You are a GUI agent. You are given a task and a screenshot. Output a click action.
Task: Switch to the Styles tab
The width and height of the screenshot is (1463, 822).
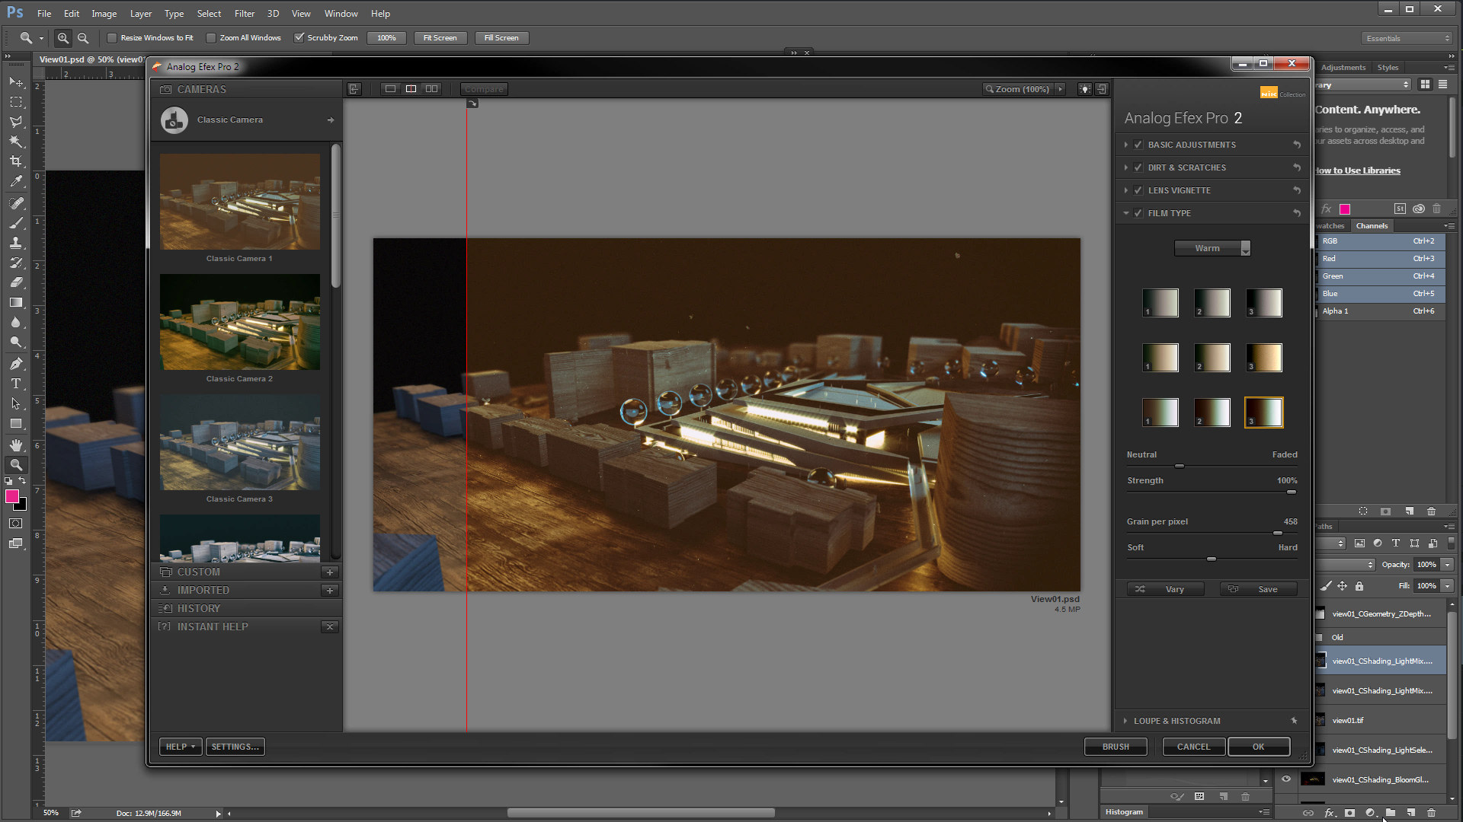(1388, 68)
